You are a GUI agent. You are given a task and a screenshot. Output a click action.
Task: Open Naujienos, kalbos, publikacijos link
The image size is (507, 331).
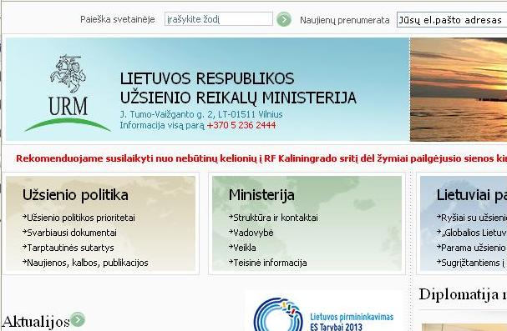pos(85,263)
